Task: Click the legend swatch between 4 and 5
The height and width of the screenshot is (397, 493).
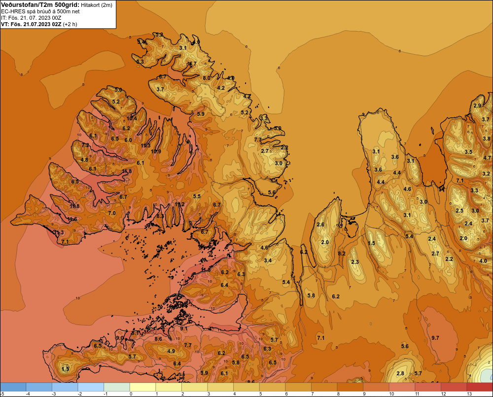Action: tap(246, 387)
